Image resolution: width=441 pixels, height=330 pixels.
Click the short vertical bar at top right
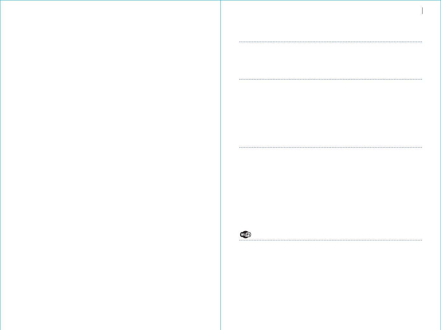pyautogui.click(x=423, y=11)
